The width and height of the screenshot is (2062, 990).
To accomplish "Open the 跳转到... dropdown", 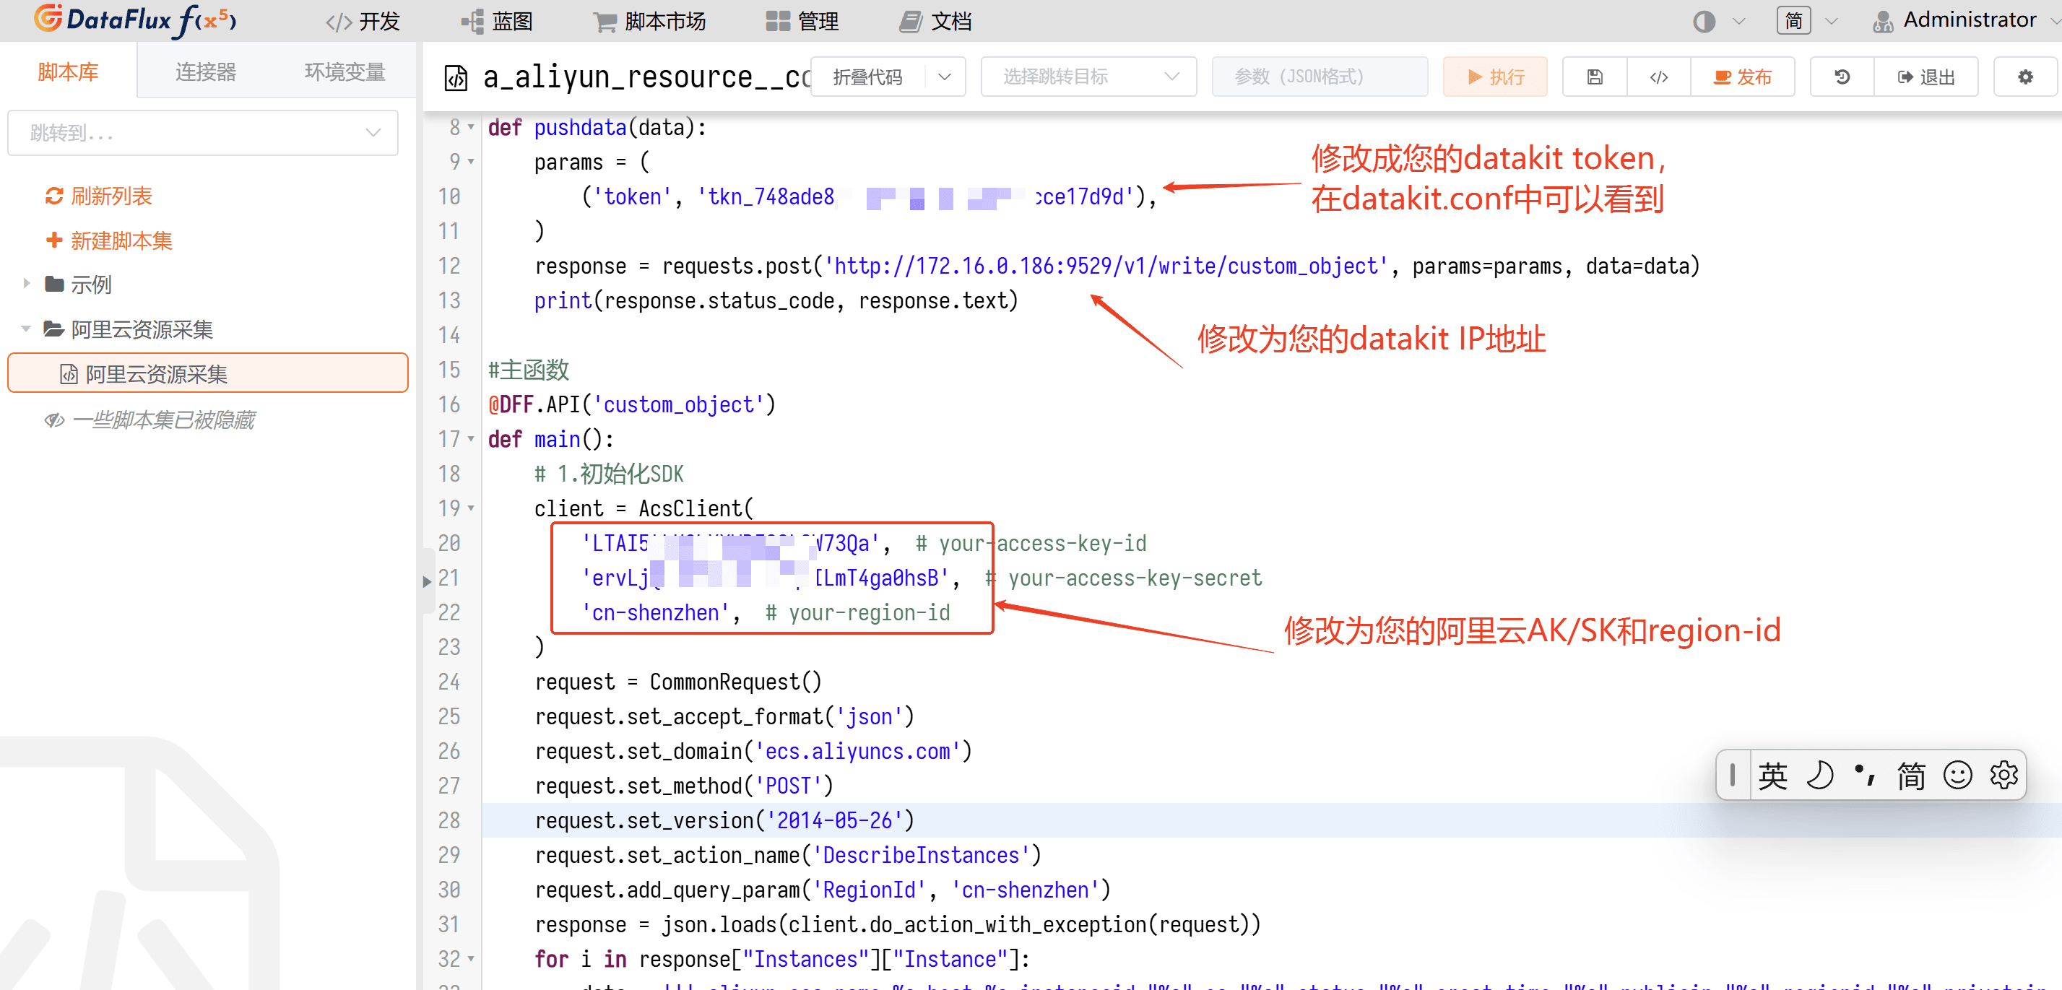I will [x=202, y=133].
